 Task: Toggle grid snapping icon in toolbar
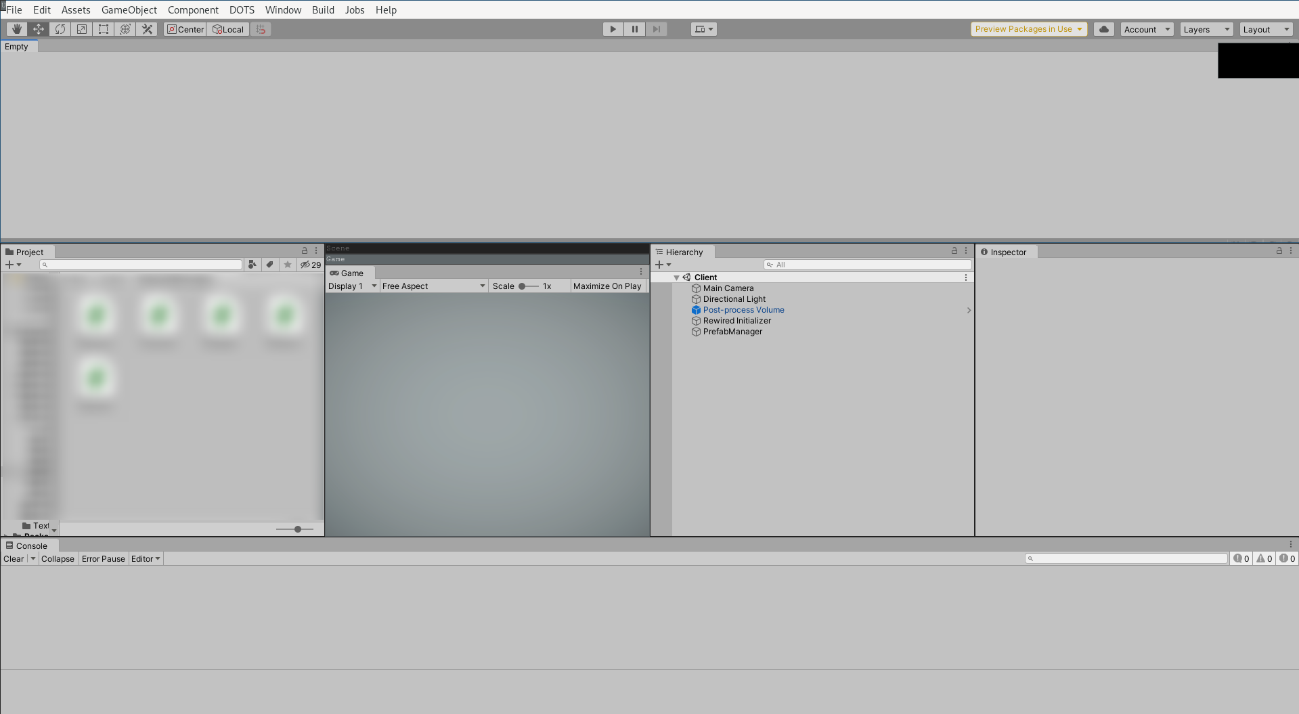tap(261, 29)
